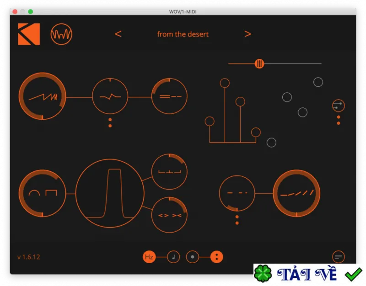Select the Hz rate mode
366x286 pixels.
click(x=149, y=257)
